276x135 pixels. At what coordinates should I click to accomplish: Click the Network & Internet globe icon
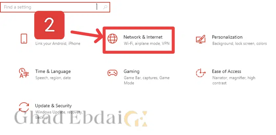coord(112,38)
